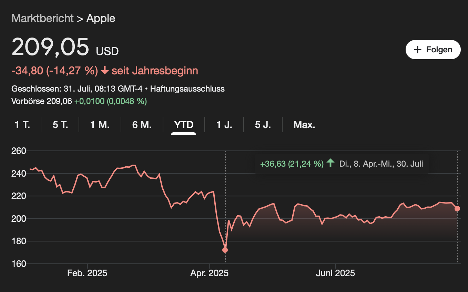This screenshot has height=292, width=468.
Task: Click the green up-arrow in chart tooltip
Action: (x=330, y=163)
